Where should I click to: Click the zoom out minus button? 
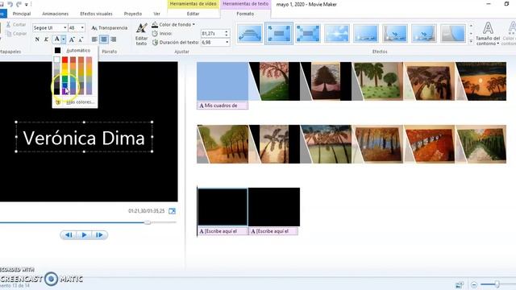click(x=474, y=284)
